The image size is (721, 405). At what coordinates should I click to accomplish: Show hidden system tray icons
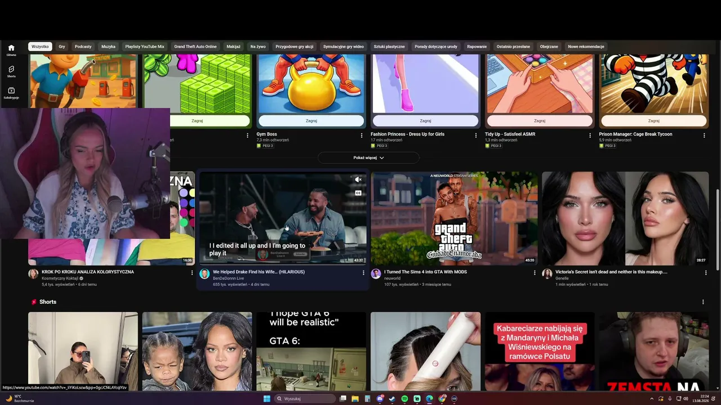pos(652,399)
